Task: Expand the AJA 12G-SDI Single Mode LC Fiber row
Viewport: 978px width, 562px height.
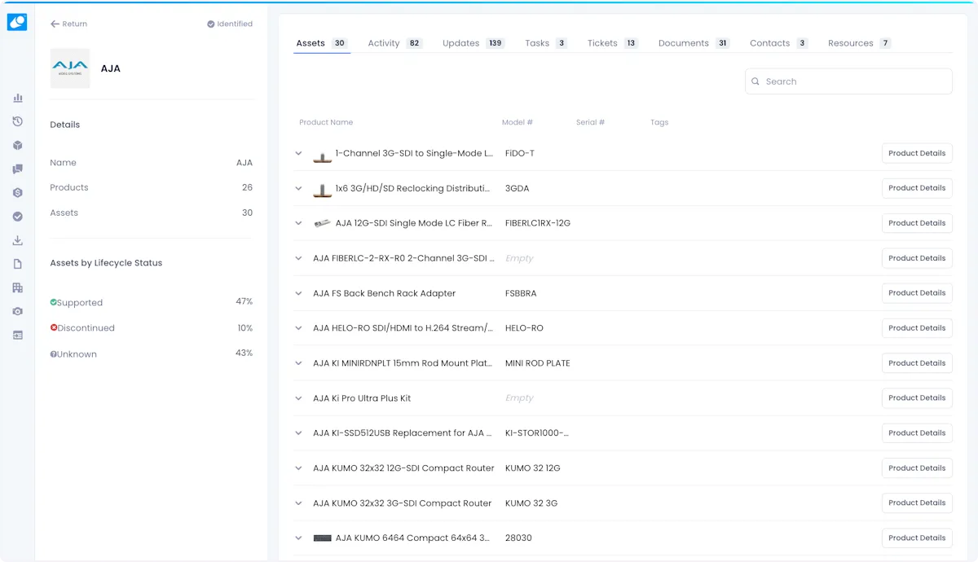Action: pyautogui.click(x=298, y=223)
